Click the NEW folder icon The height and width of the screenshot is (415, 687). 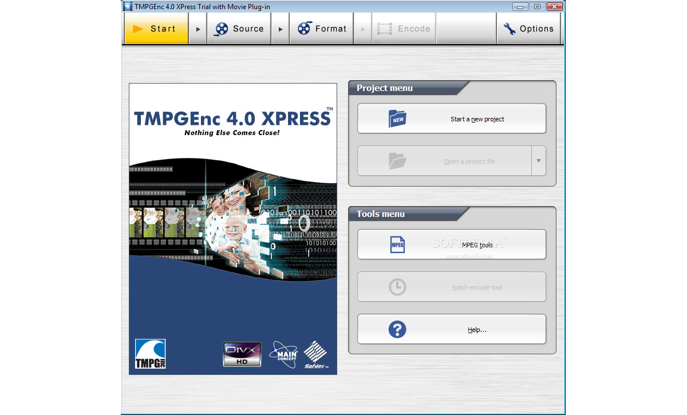397,118
